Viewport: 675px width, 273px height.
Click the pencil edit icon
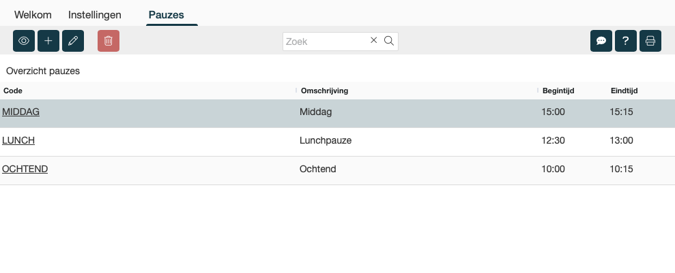(x=73, y=41)
